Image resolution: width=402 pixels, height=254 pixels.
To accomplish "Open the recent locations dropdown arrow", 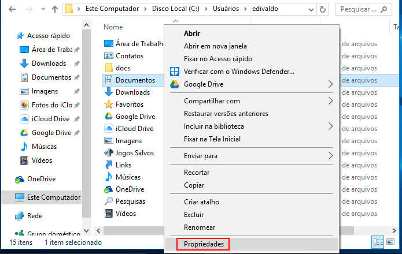I will coord(43,9).
